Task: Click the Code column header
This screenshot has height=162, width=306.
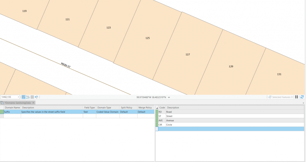Action: coord(162,108)
